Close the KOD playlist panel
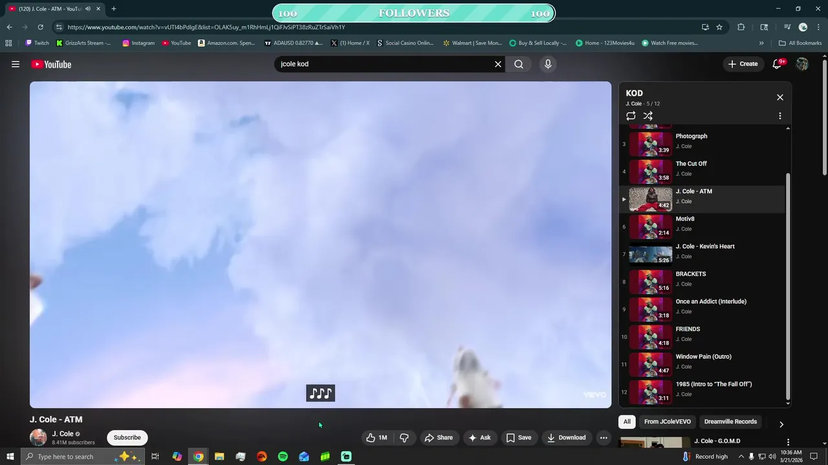 780,97
